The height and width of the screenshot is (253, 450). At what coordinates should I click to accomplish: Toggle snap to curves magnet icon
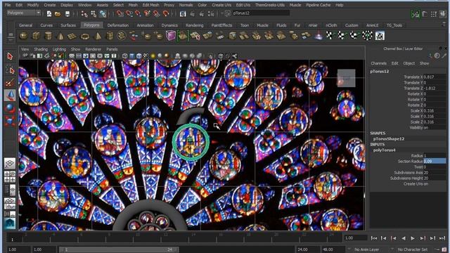(129, 13)
